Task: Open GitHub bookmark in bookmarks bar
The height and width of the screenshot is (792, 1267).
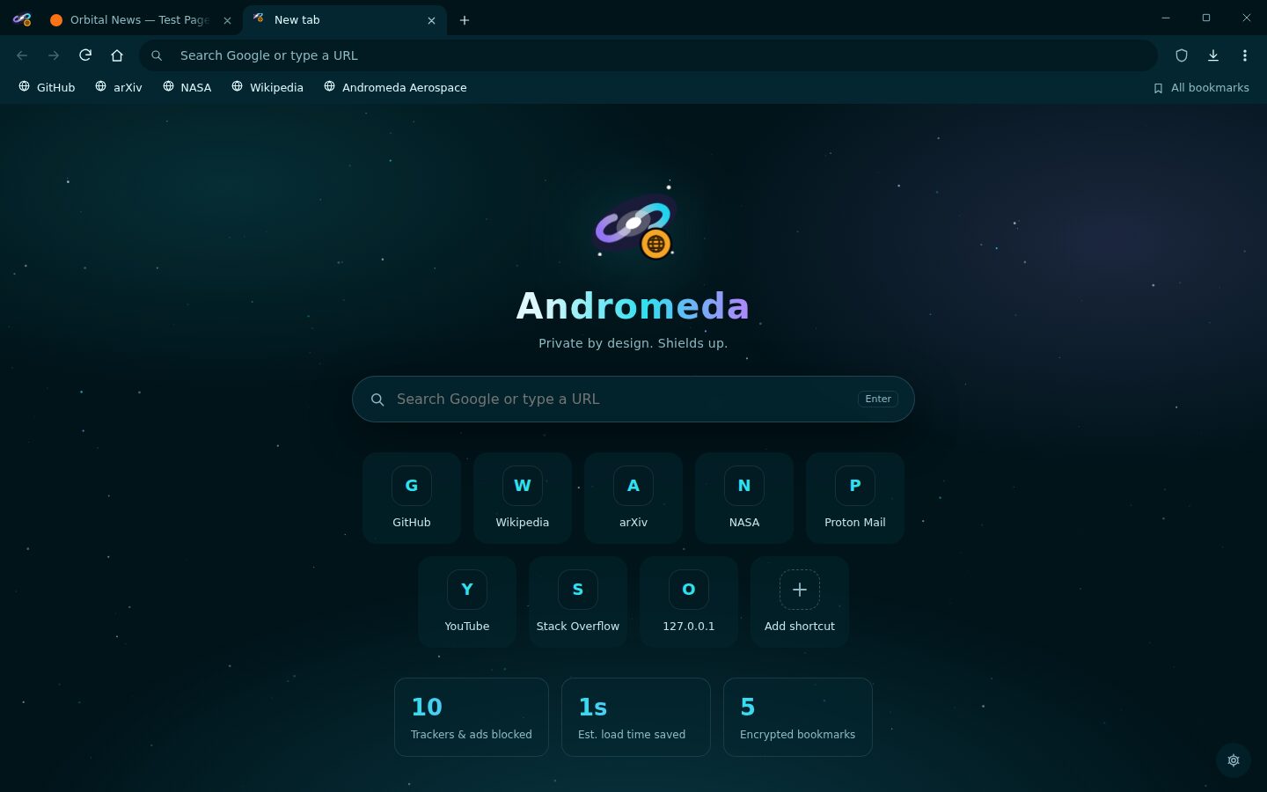Action: 48,87
